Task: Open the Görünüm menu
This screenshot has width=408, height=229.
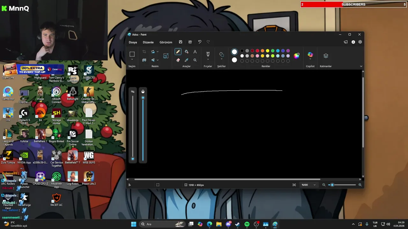Action: coord(166,42)
